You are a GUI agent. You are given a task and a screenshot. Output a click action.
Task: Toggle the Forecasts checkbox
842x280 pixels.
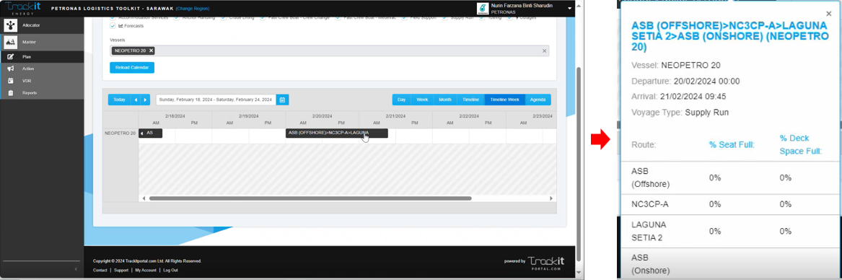click(x=113, y=26)
